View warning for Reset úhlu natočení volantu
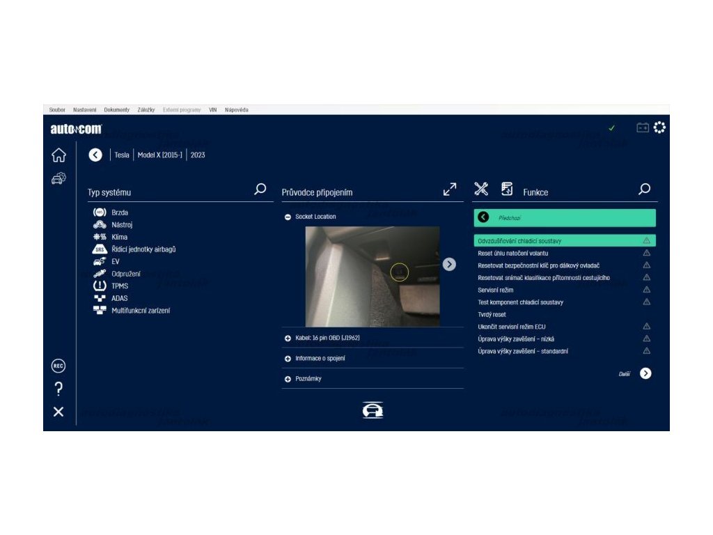Viewport: 713px width, 535px height. point(647,253)
